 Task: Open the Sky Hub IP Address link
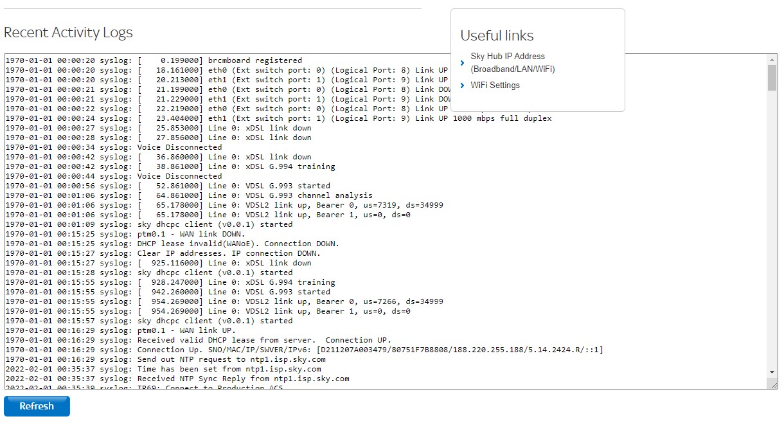(513, 63)
